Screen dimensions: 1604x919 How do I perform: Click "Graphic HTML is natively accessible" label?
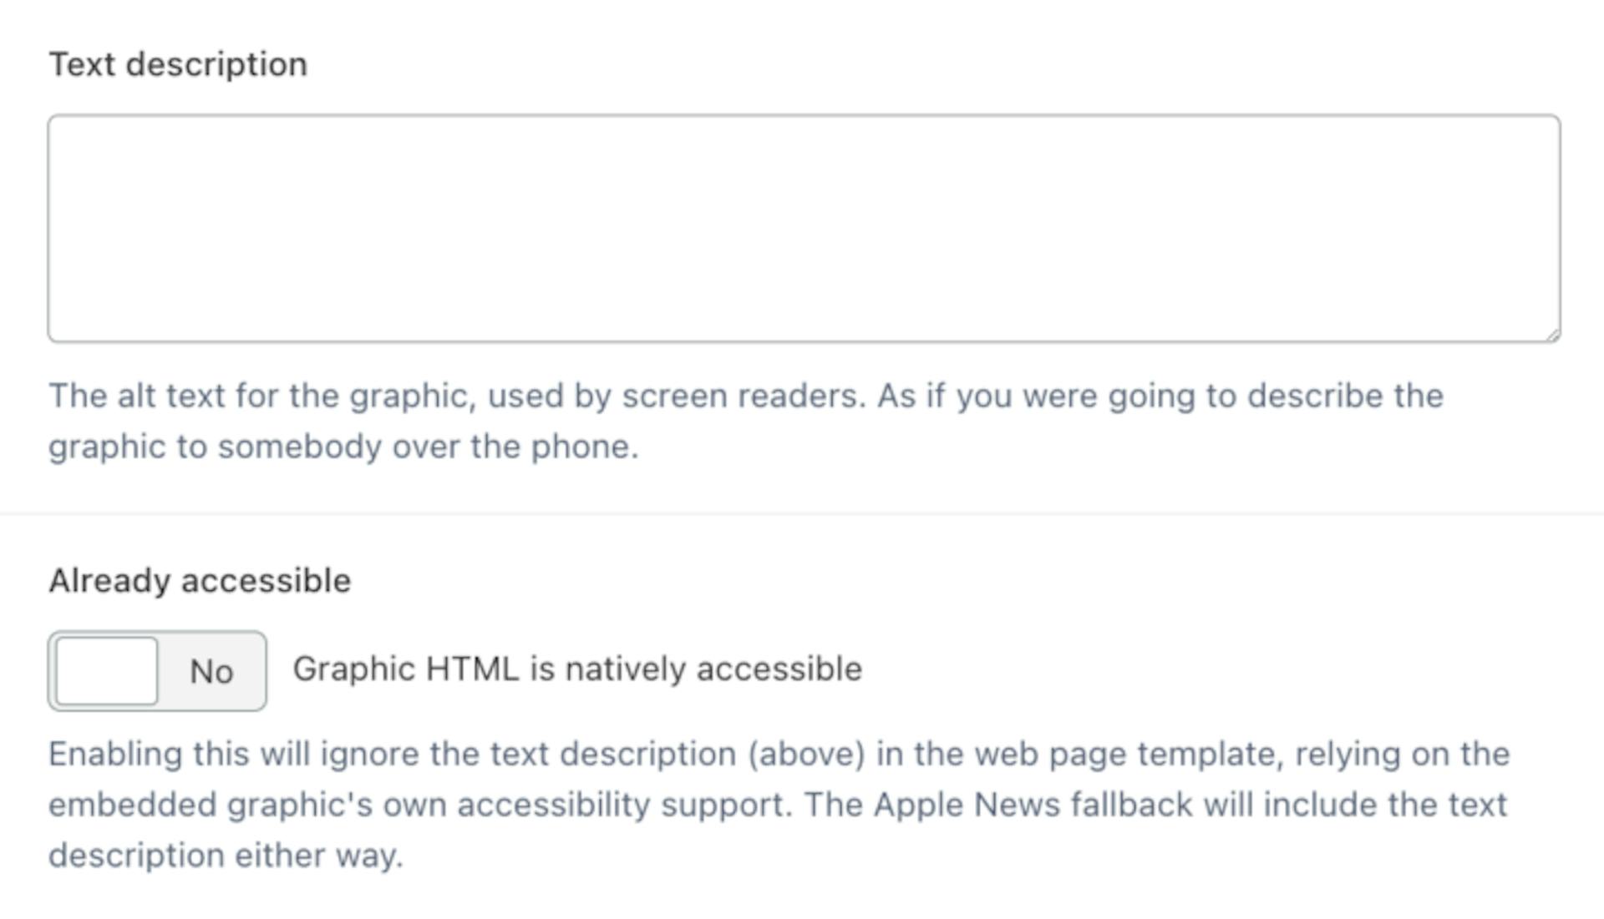coord(576,669)
